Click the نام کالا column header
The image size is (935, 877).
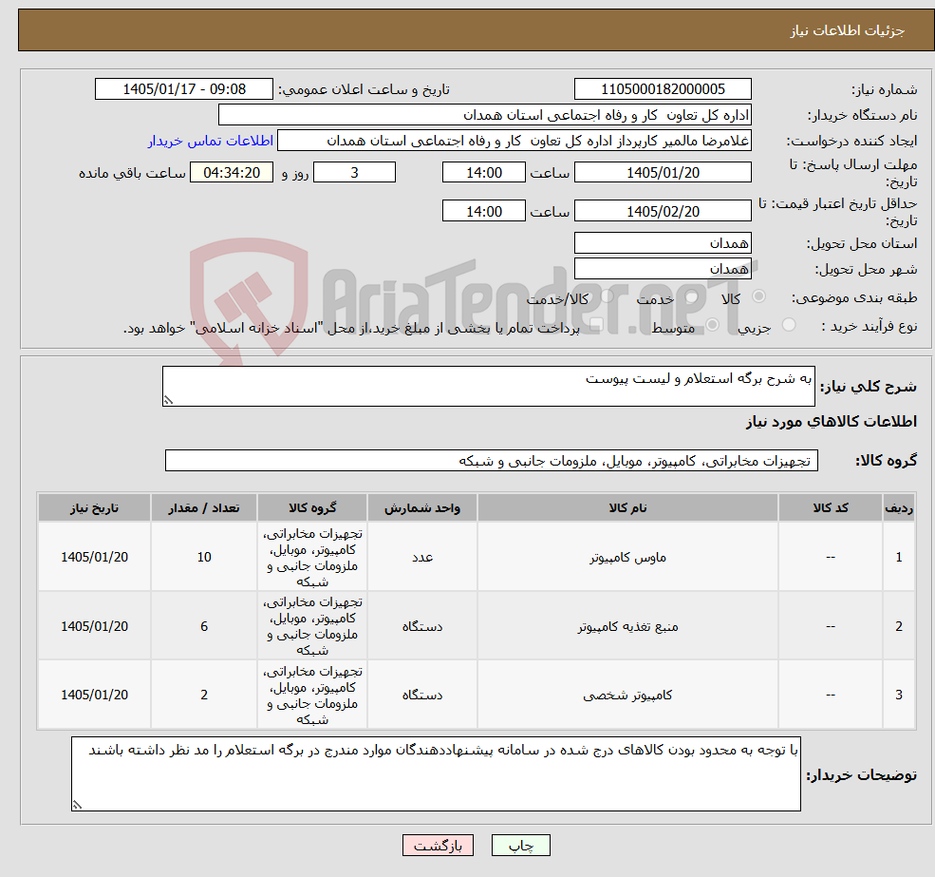click(x=627, y=507)
